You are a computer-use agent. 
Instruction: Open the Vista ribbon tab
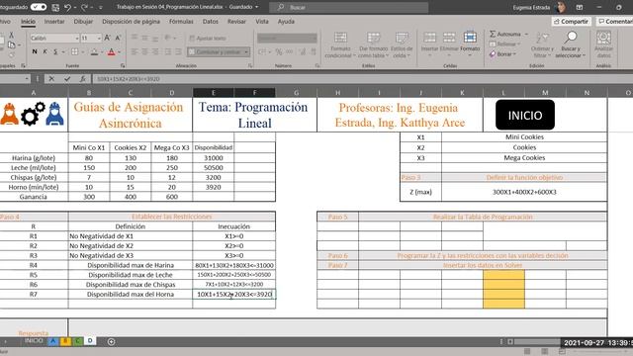(261, 22)
